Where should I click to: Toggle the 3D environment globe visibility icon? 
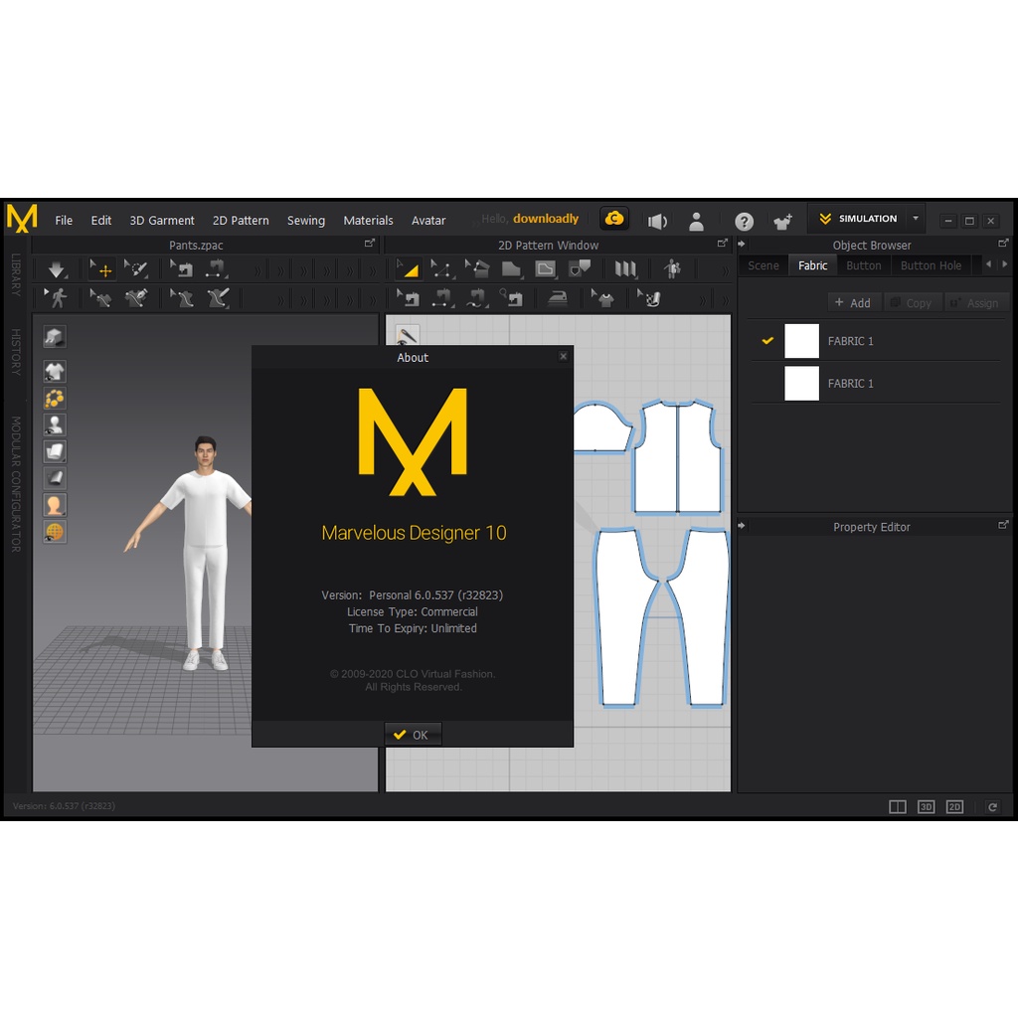pyautogui.click(x=55, y=532)
